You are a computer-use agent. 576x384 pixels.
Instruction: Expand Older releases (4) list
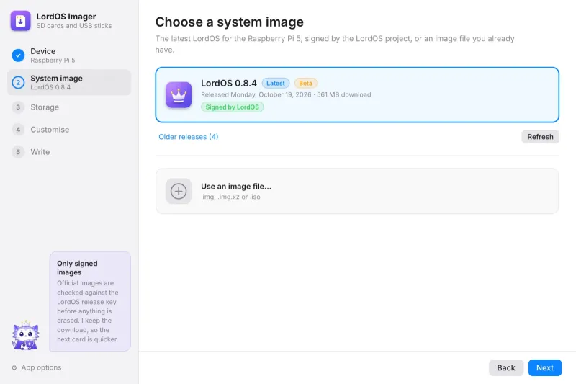(189, 137)
